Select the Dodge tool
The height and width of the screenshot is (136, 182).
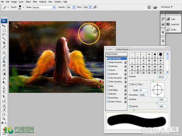pos(4,82)
